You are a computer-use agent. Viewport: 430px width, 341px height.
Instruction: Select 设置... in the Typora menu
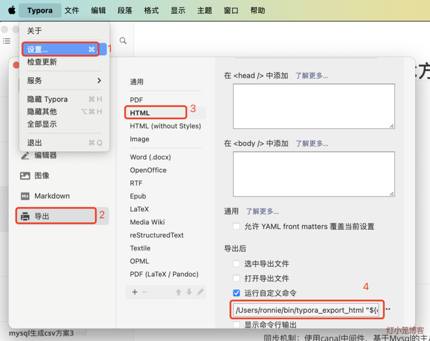point(64,49)
